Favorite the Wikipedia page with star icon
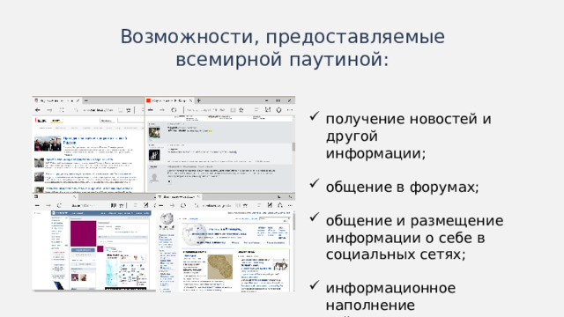Screen dimensions: 564x317 (245, 205)
